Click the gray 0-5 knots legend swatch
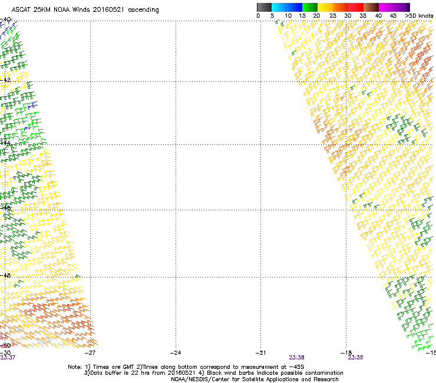Image resolution: width=436 pixels, height=383 pixels. point(264,7)
